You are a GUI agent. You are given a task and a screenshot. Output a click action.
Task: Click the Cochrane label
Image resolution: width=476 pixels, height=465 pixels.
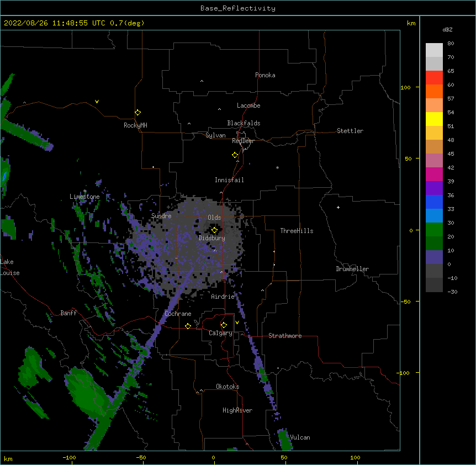click(x=178, y=314)
